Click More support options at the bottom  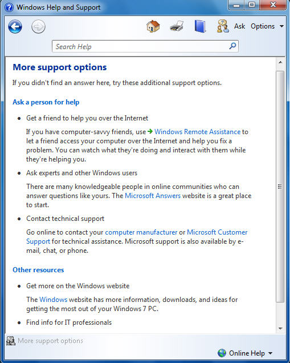pyautogui.click(x=50, y=341)
